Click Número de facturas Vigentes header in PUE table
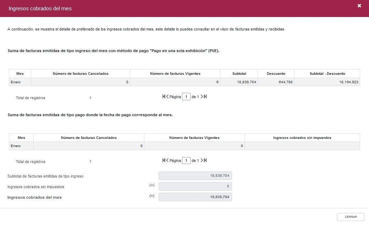Screen dimensions: 369x225 (x=175, y=74)
